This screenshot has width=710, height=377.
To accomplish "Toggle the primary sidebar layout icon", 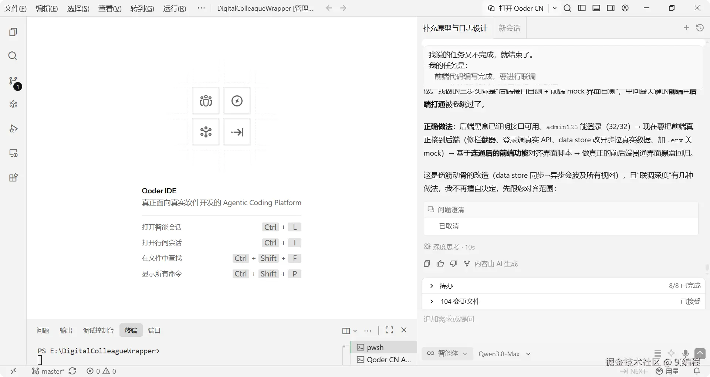I will click(x=582, y=8).
